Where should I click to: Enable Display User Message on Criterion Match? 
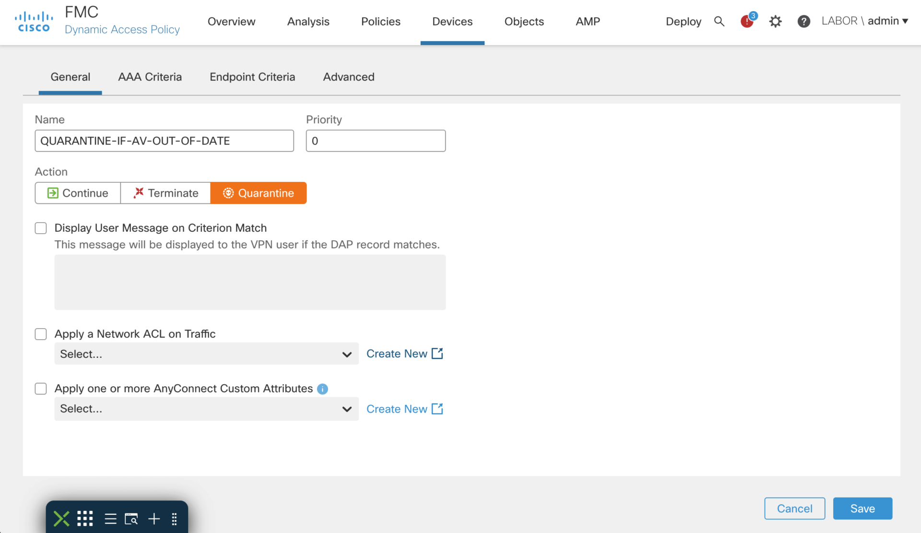click(41, 228)
